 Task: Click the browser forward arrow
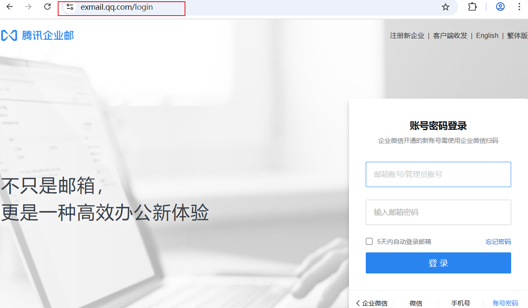point(27,7)
